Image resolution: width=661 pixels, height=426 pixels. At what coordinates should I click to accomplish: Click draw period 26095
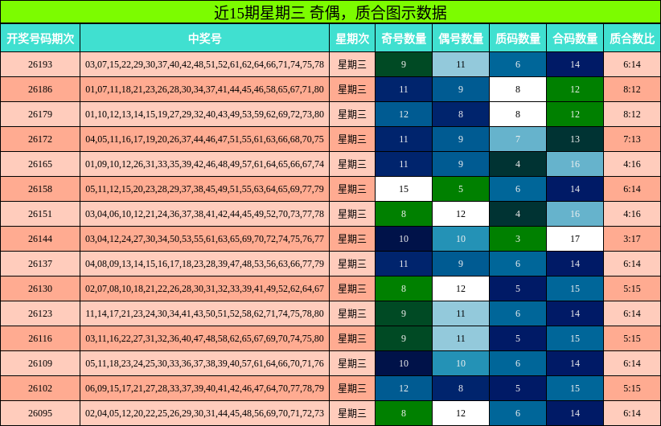pos(40,413)
